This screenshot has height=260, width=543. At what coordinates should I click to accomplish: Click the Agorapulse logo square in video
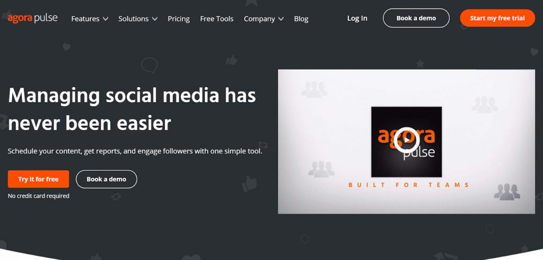click(x=406, y=142)
